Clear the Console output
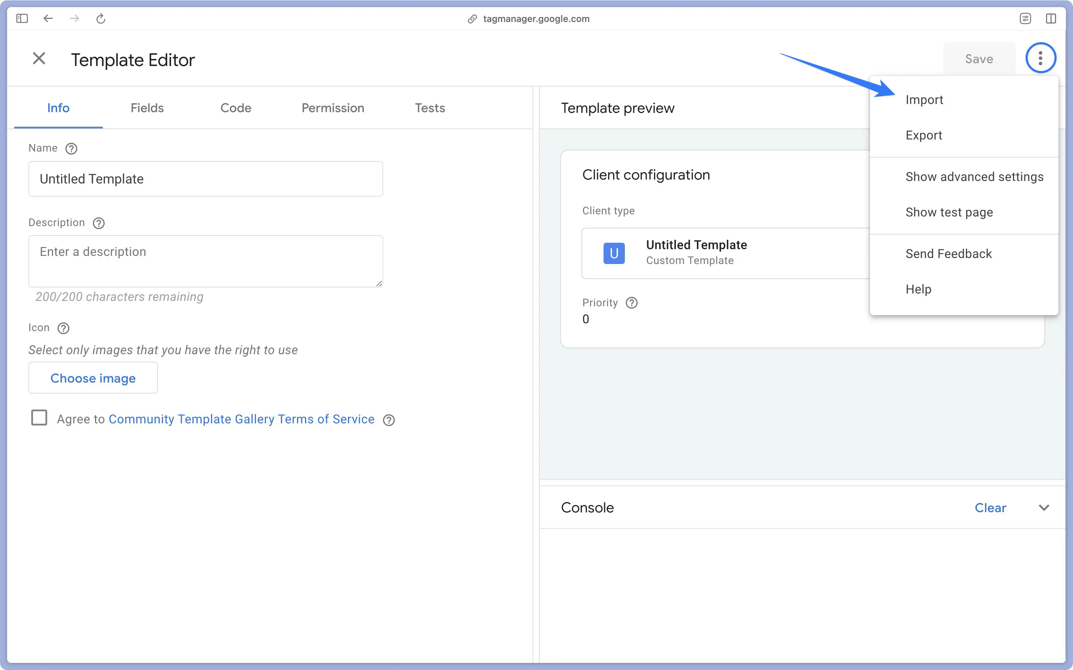This screenshot has width=1073, height=670. (990, 508)
